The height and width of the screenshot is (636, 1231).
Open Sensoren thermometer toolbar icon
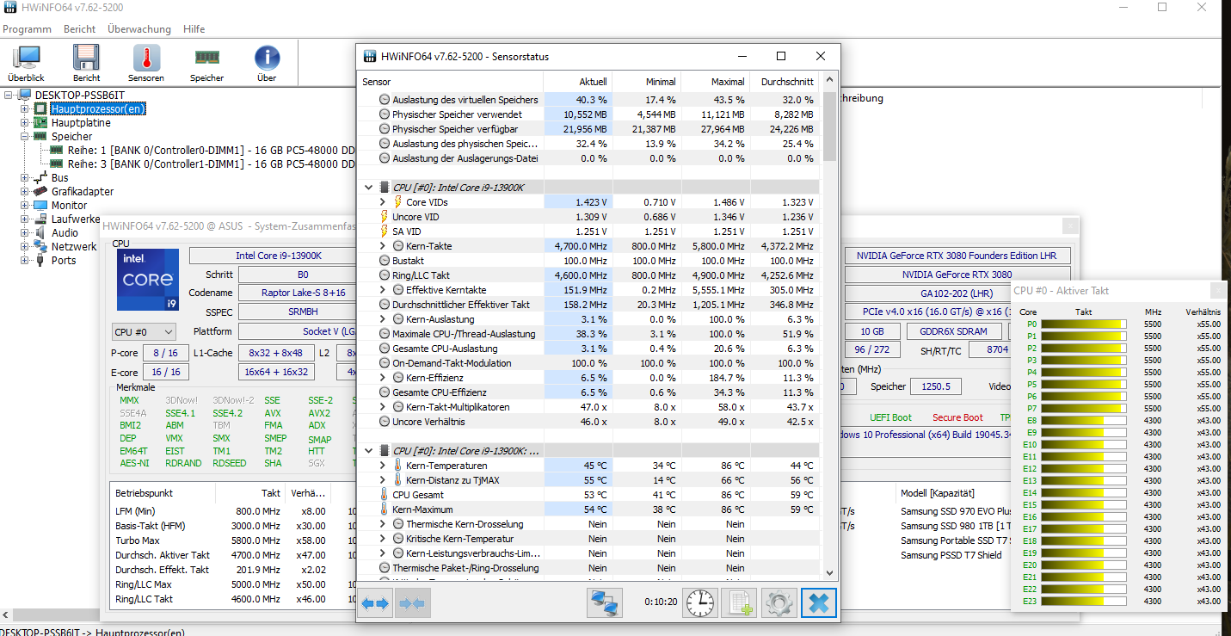[146, 63]
